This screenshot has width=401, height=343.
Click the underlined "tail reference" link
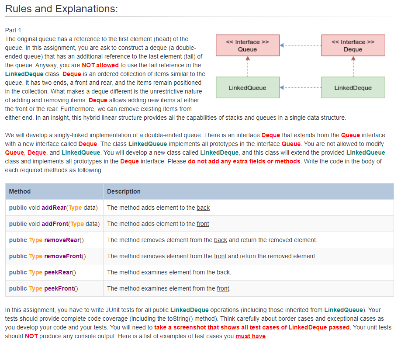point(167,65)
